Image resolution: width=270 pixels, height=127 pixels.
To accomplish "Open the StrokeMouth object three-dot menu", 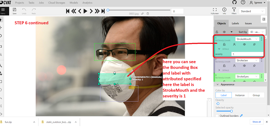I will click(262, 39).
